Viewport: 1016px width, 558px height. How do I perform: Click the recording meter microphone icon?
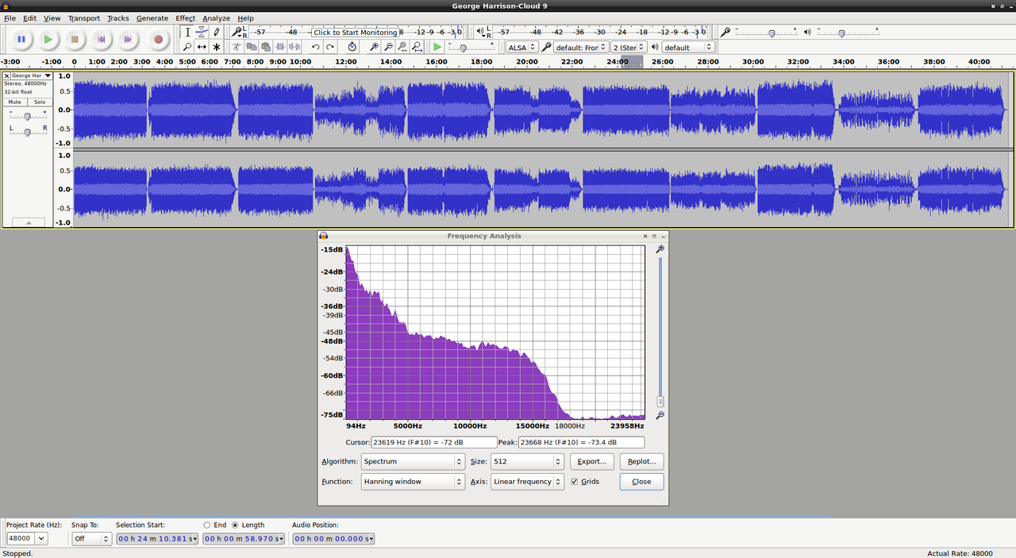click(x=237, y=32)
